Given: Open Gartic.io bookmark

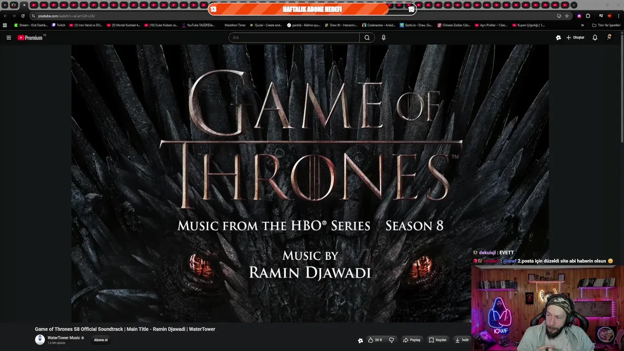Looking at the screenshot, I should [x=416, y=25].
